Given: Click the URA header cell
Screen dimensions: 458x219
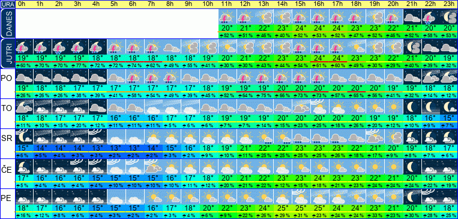Looking at the screenshot, I should point(7,4).
